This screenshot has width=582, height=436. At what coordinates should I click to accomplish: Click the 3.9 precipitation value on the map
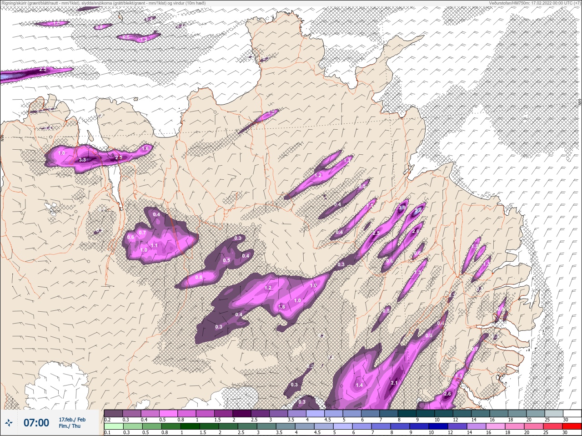tap(402, 208)
